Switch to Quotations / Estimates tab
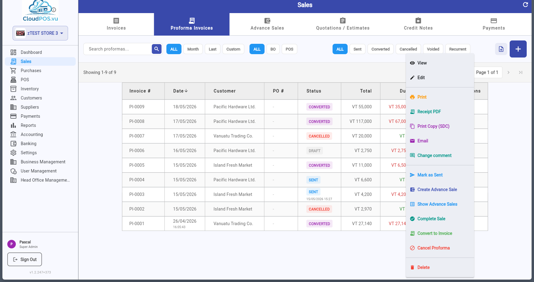Viewport: 534px width, 282px height. [x=343, y=24]
